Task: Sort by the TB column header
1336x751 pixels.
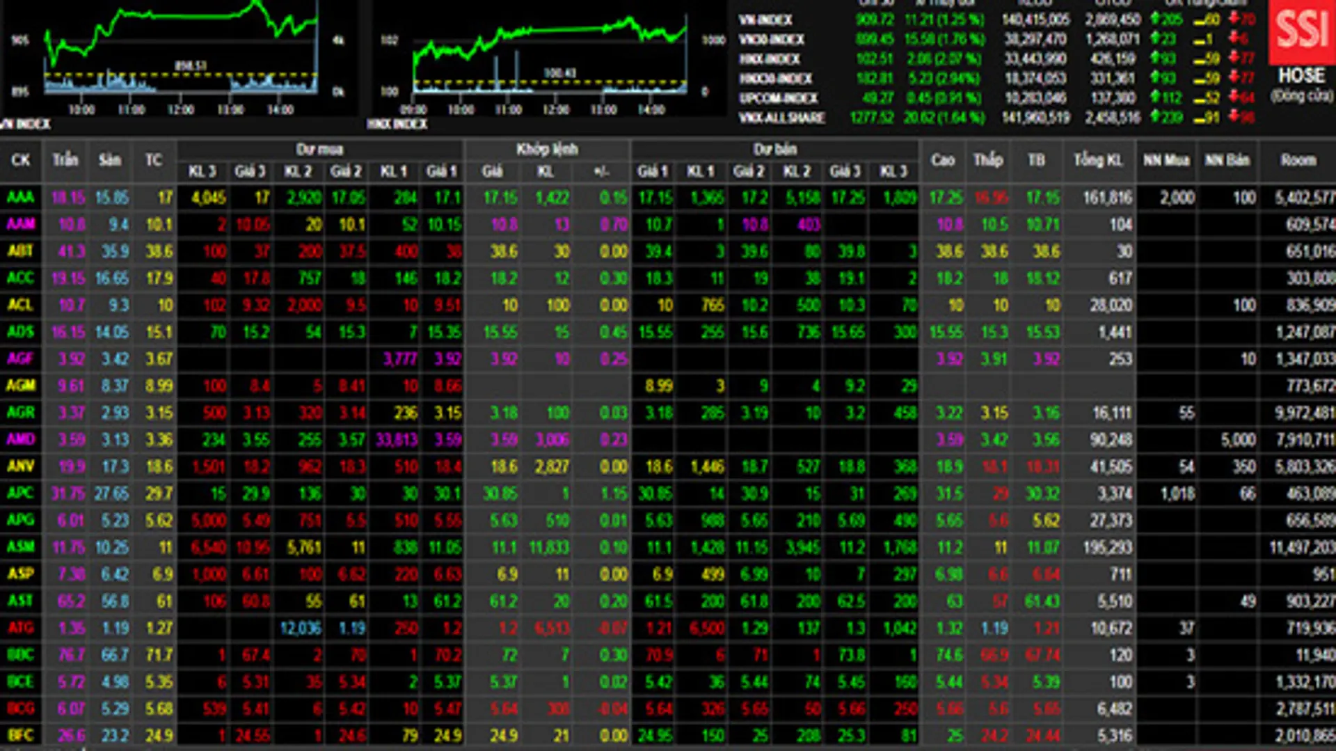Action: pyautogui.click(x=1036, y=160)
